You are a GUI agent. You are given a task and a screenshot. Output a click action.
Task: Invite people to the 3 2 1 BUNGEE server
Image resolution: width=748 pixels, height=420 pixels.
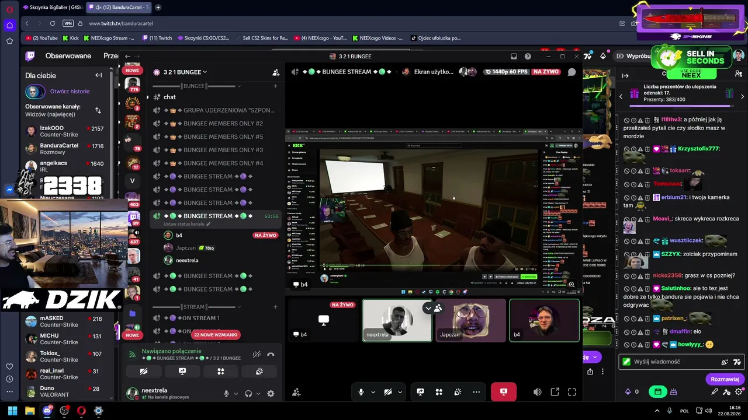click(276, 72)
